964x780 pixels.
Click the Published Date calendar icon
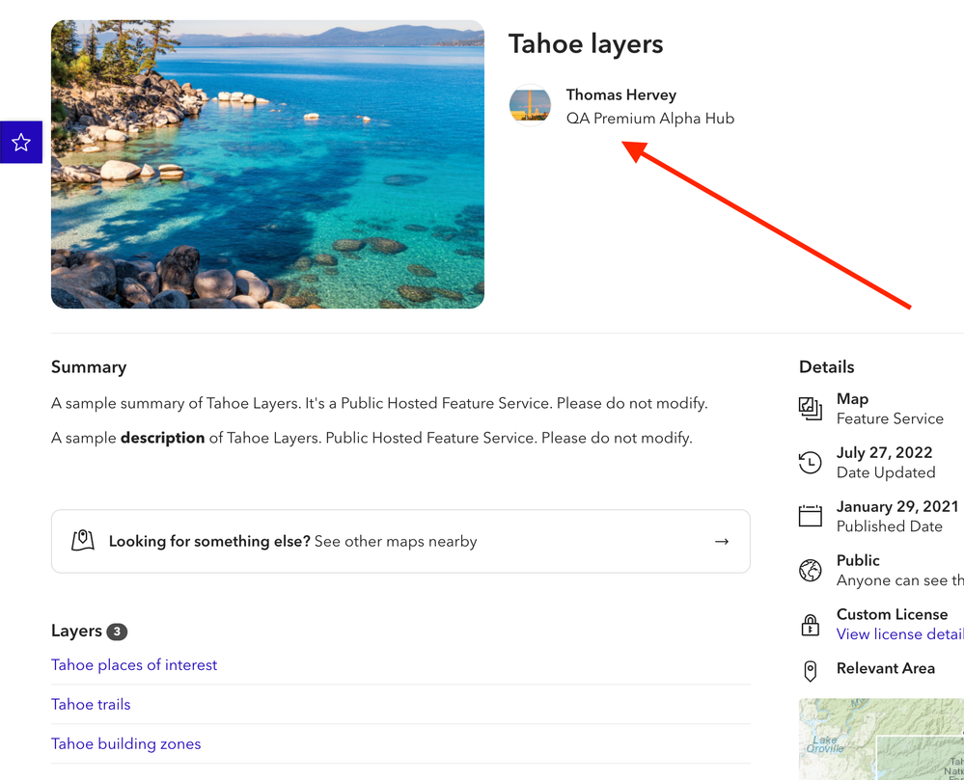[x=811, y=517]
